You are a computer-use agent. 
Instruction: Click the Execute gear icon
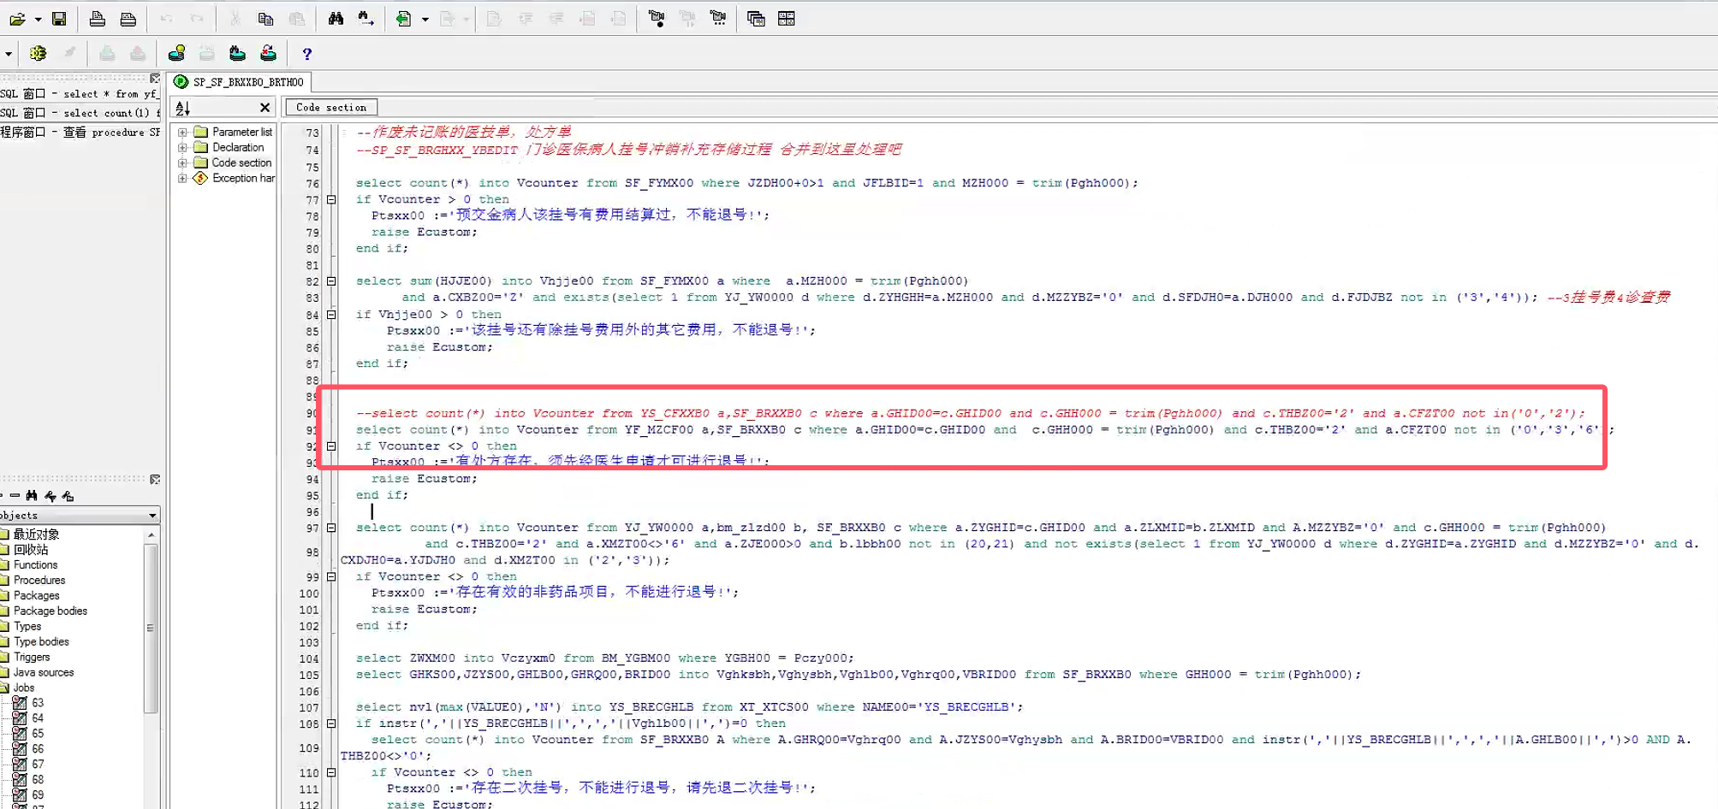point(38,54)
